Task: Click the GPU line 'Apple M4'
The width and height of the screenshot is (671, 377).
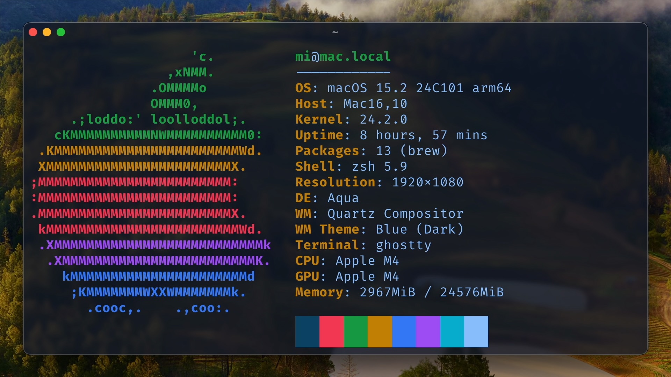Action: [x=367, y=276]
